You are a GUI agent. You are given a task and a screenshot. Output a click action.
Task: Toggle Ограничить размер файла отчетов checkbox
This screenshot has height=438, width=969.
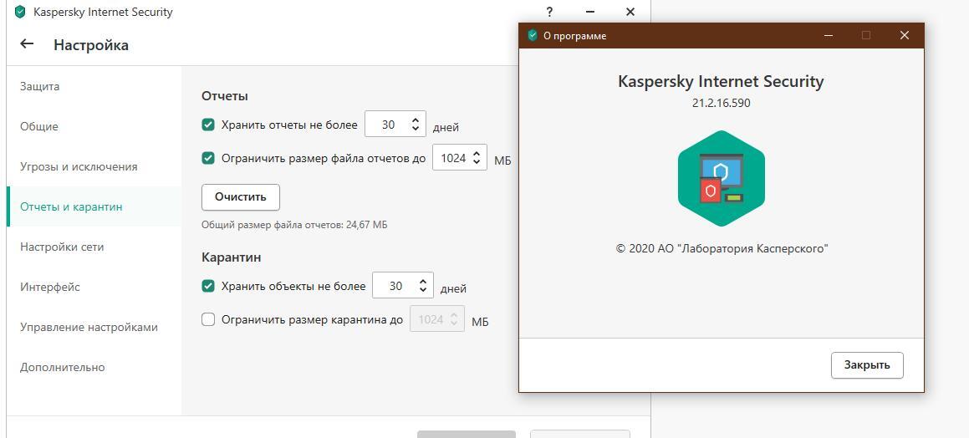coord(208,158)
